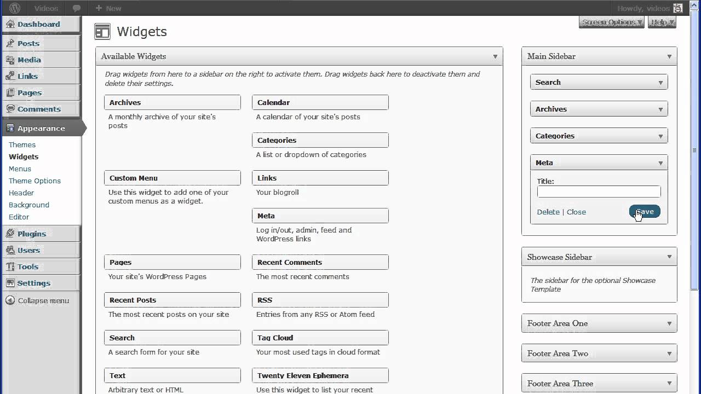The image size is (701, 394).
Task: Select the Recent Posts available widget
Action: coord(173,300)
